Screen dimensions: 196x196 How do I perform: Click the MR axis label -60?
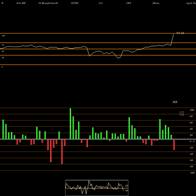click(191, 160)
